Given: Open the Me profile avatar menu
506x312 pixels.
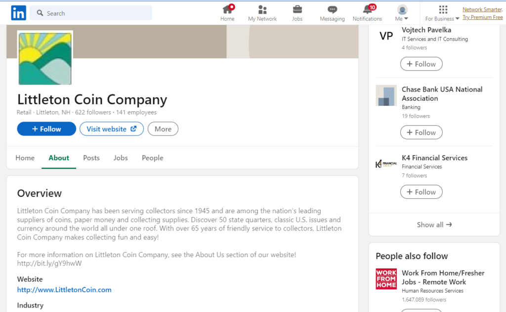Looking at the screenshot, I should coord(402,13).
